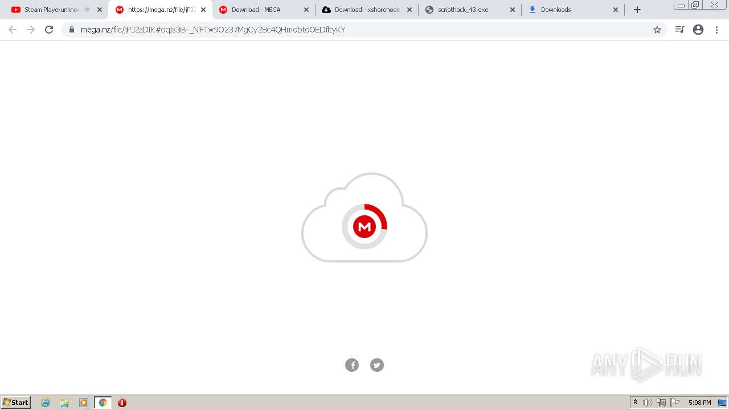Close the Chrome window

(714, 5)
